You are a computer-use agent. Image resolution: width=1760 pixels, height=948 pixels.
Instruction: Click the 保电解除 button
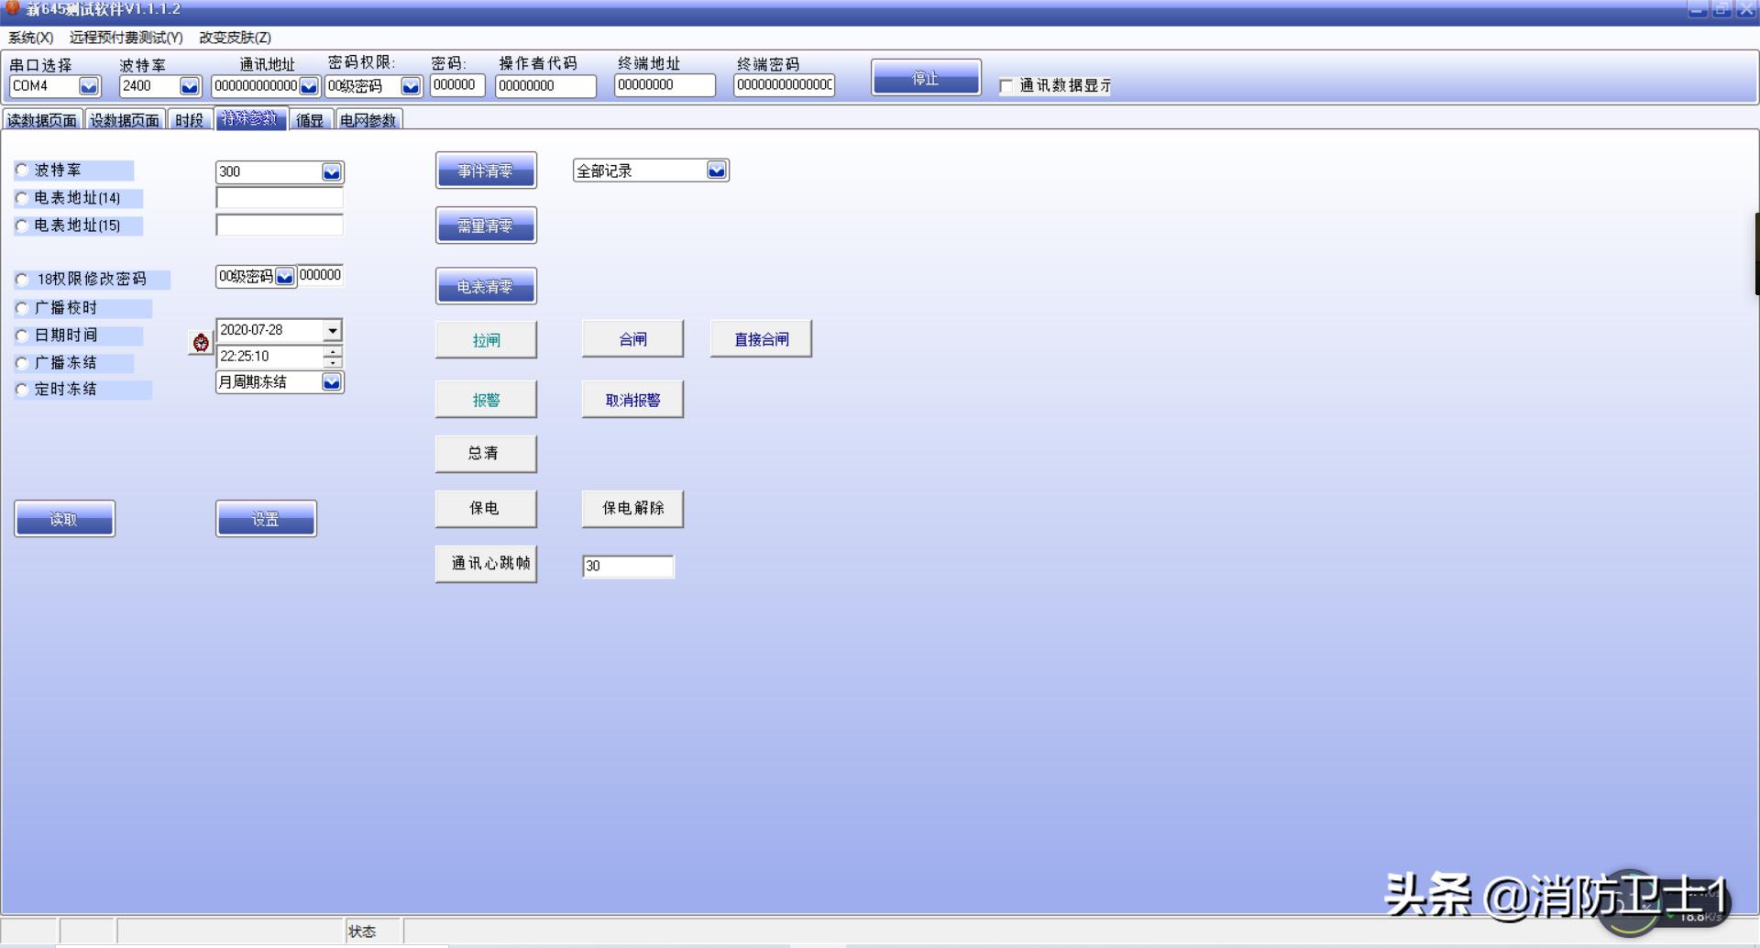pyautogui.click(x=632, y=509)
